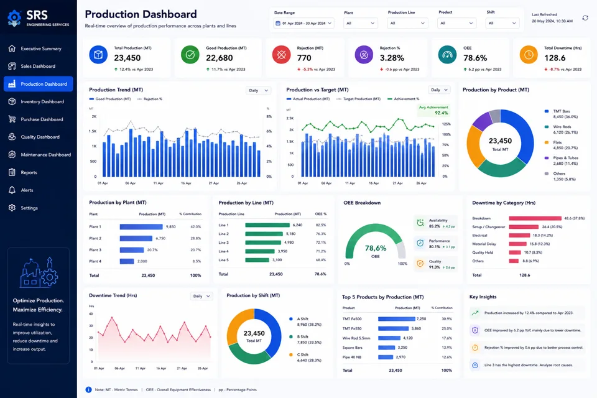This screenshot has height=398, width=597.
Task: Click the A Shift legend color swatch
Action: (x=291, y=319)
